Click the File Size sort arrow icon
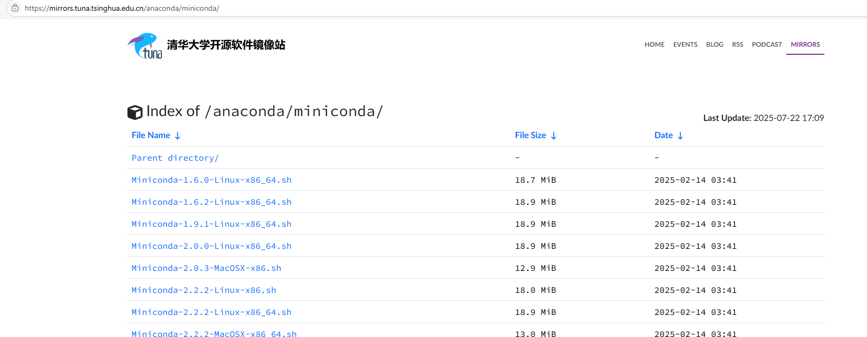867x337 pixels. click(x=553, y=135)
